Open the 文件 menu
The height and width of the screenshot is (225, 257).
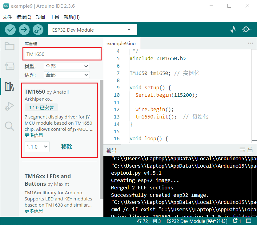tap(7, 17)
